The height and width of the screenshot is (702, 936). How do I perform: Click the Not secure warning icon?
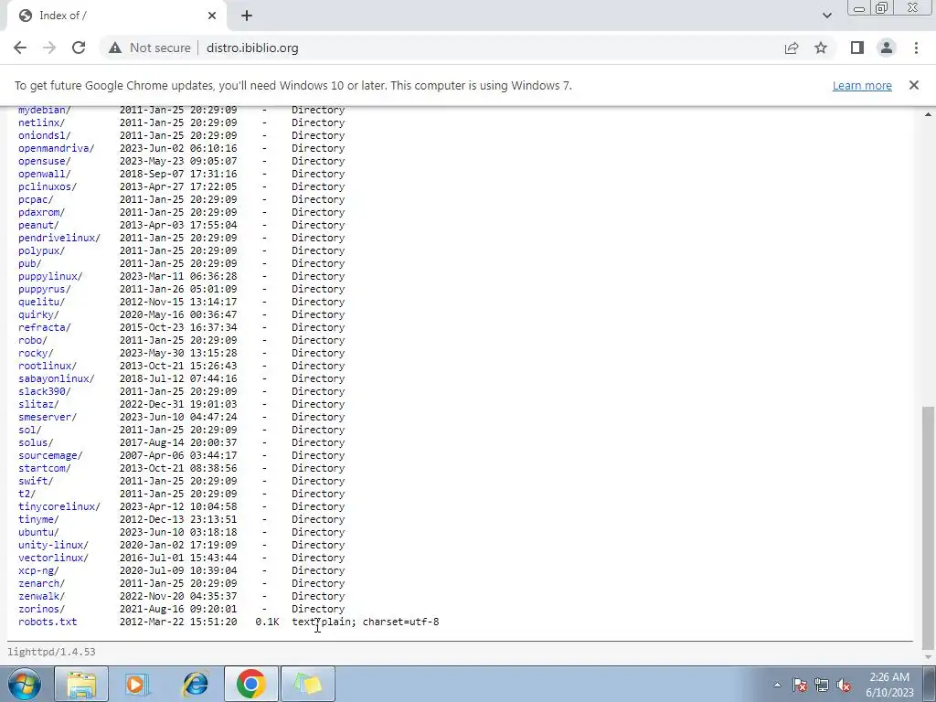[x=115, y=48]
